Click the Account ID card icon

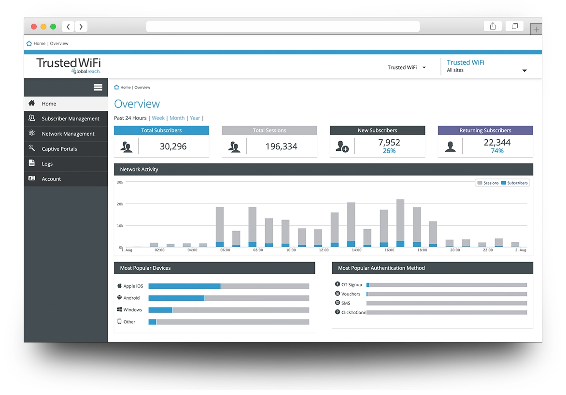tap(32, 178)
